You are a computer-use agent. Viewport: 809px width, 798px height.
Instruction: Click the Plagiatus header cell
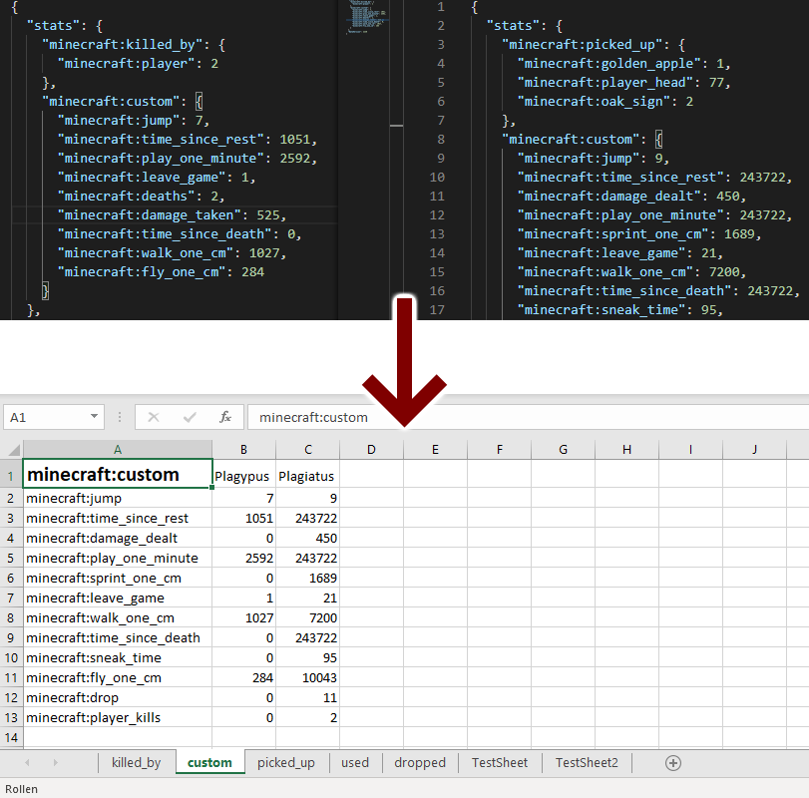[x=307, y=476]
